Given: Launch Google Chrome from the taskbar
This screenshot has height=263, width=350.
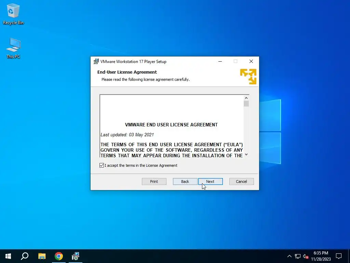Looking at the screenshot, I should tap(59, 256).
